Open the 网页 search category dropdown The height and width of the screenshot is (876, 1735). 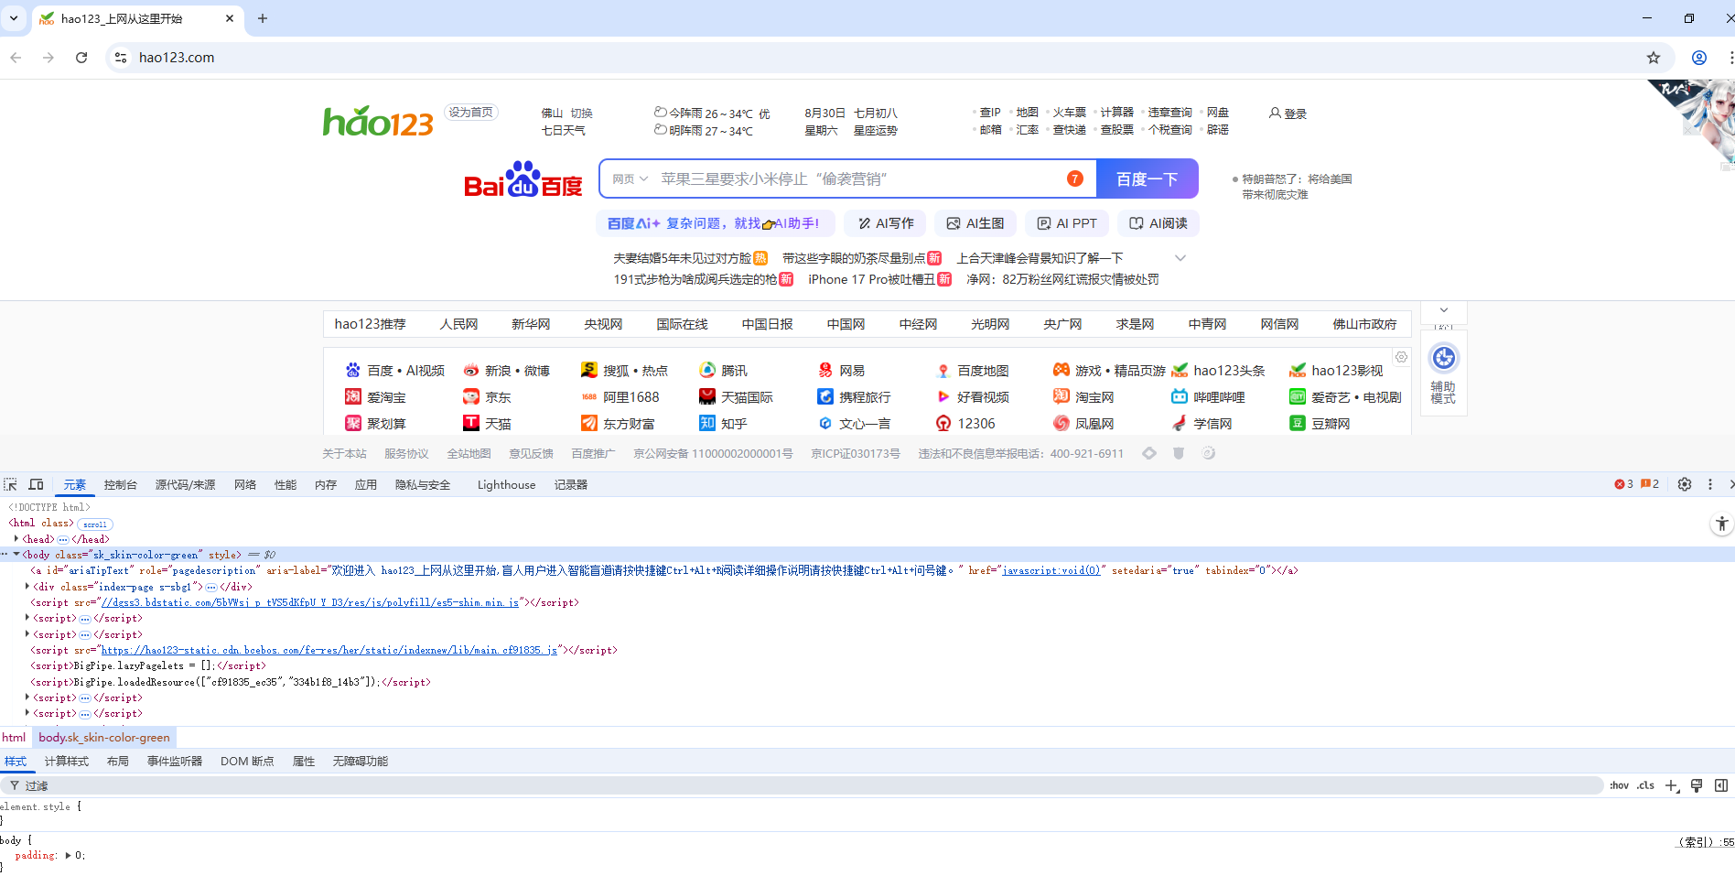[630, 178]
